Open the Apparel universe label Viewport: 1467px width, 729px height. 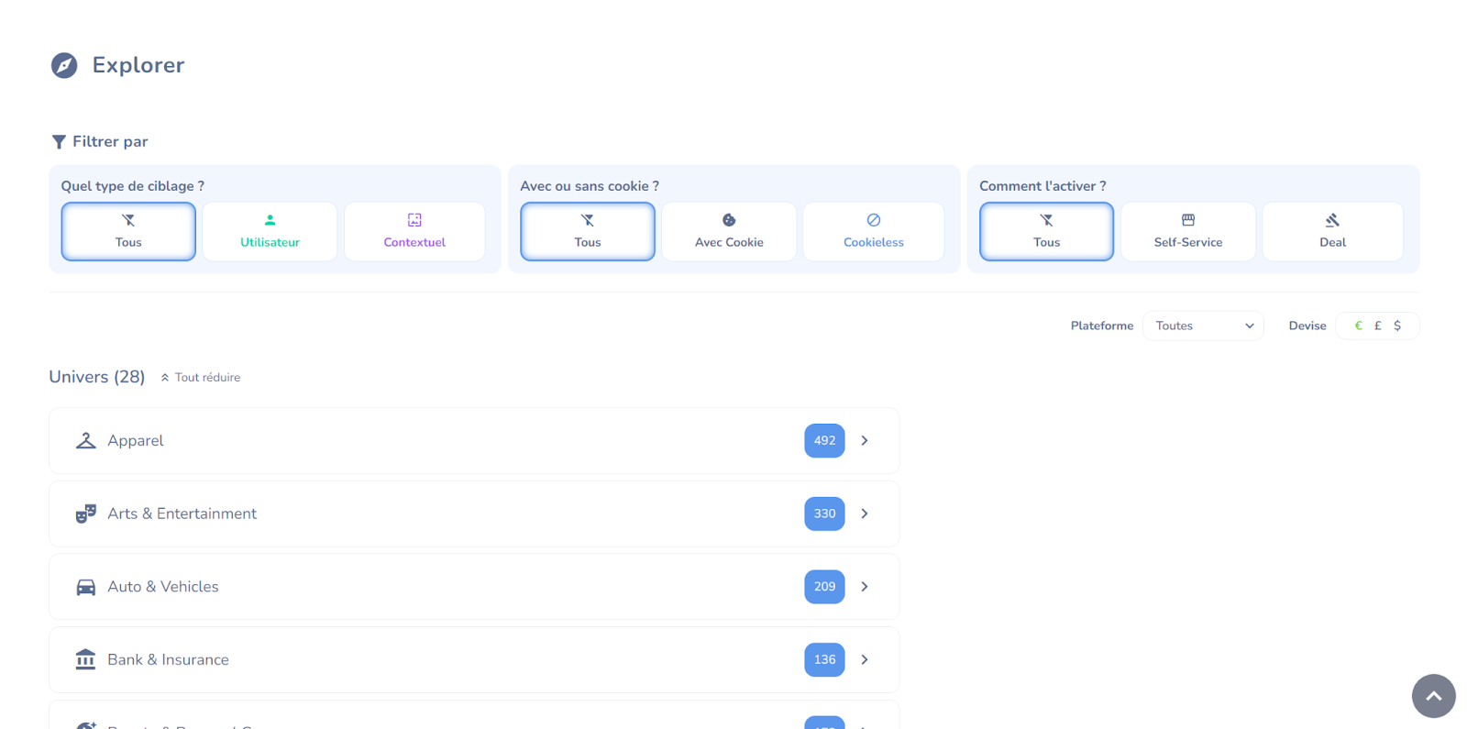click(136, 441)
